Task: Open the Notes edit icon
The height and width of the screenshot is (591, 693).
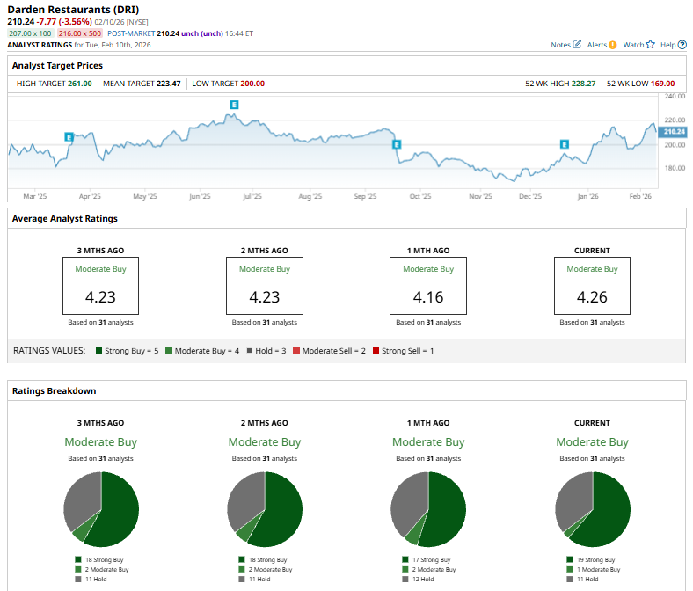Action: click(577, 45)
